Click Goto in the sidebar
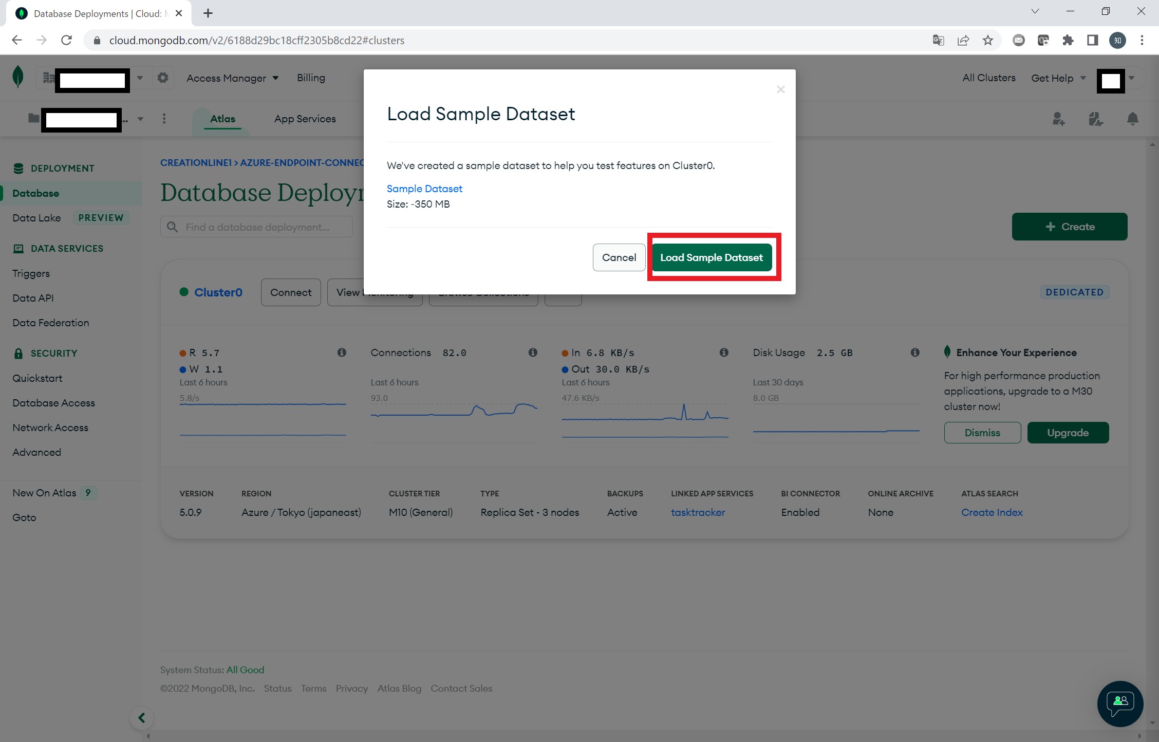 tap(24, 517)
